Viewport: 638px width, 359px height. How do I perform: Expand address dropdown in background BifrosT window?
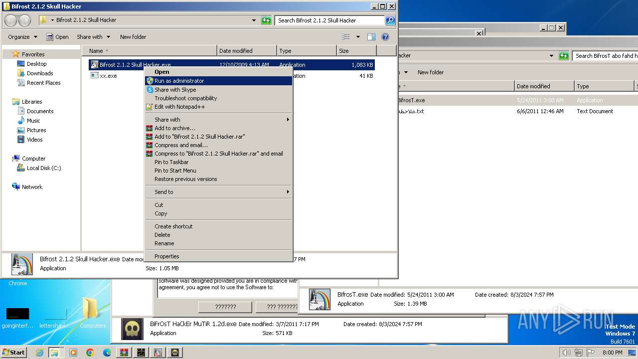click(551, 56)
